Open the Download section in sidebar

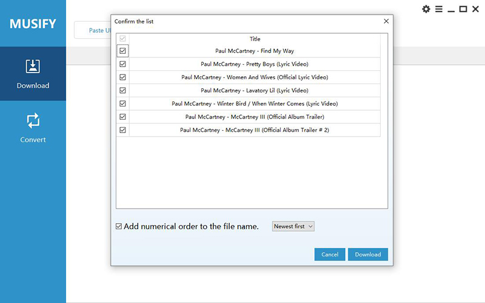33,74
